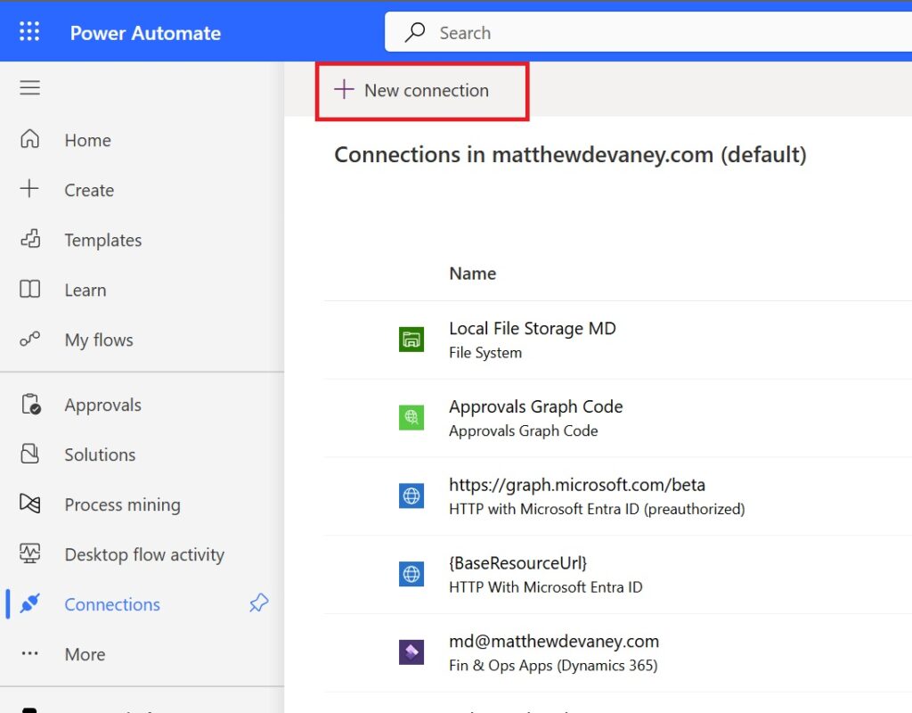Click the Approvals clipboard icon
912x713 pixels.
pyautogui.click(x=31, y=404)
